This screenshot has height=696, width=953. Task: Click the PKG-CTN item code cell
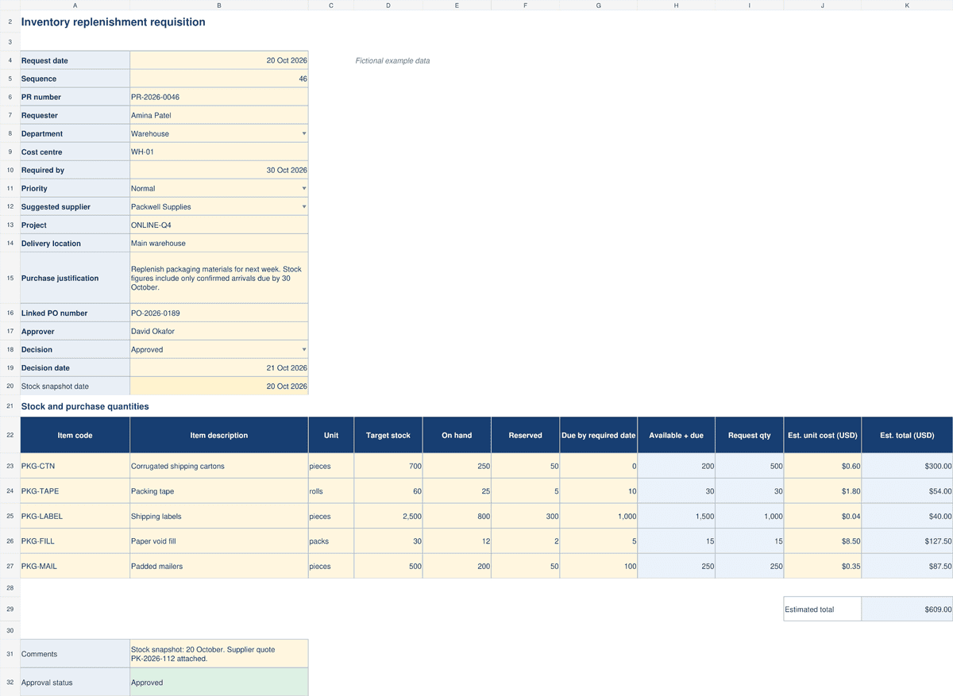75,466
